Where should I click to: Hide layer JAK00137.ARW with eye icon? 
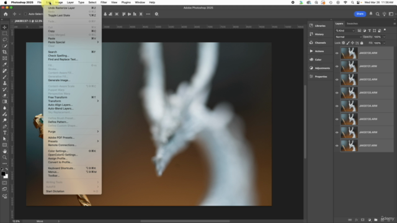tap(337, 146)
